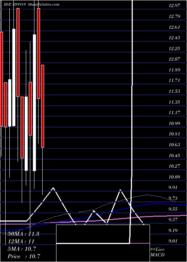Click the 10.27 price axis label
Viewport: 187px width, 262px height.
(175, 166)
